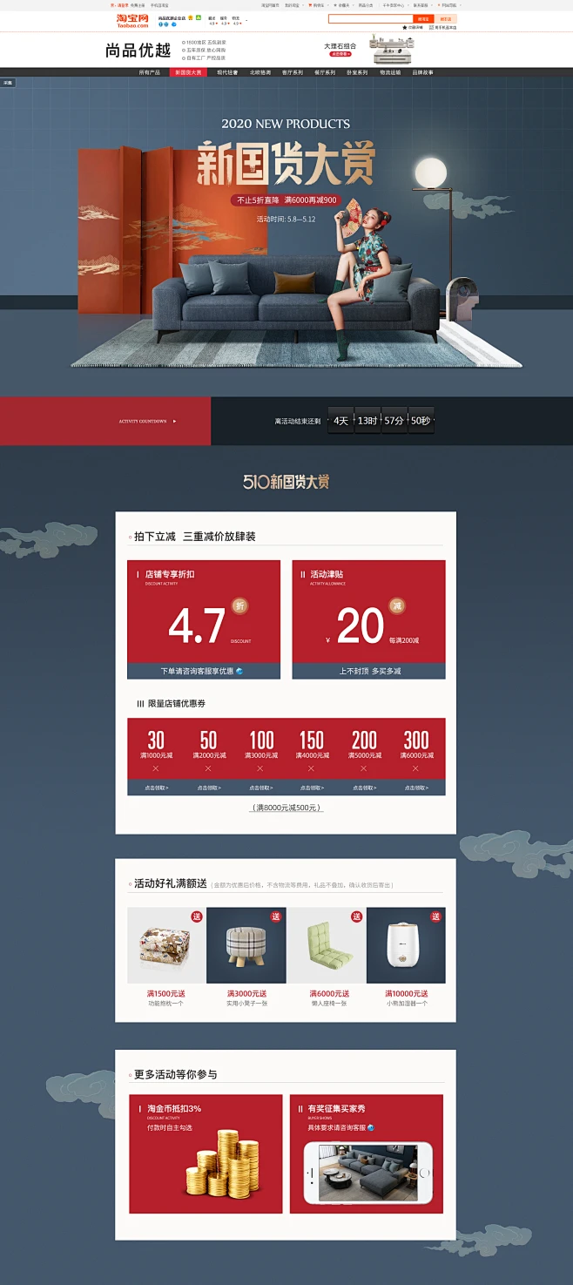
Task: Click the 上不封顶 多买多减 bar
Action: click(368, 672)
